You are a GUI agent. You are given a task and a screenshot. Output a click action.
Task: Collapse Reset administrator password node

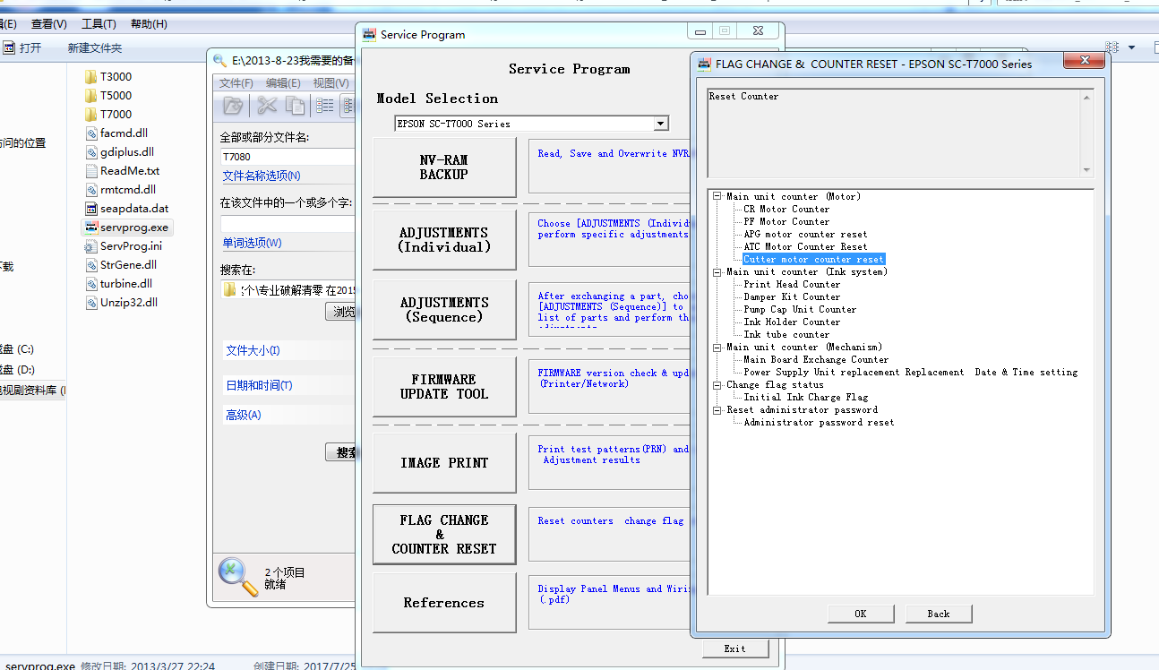717,409
